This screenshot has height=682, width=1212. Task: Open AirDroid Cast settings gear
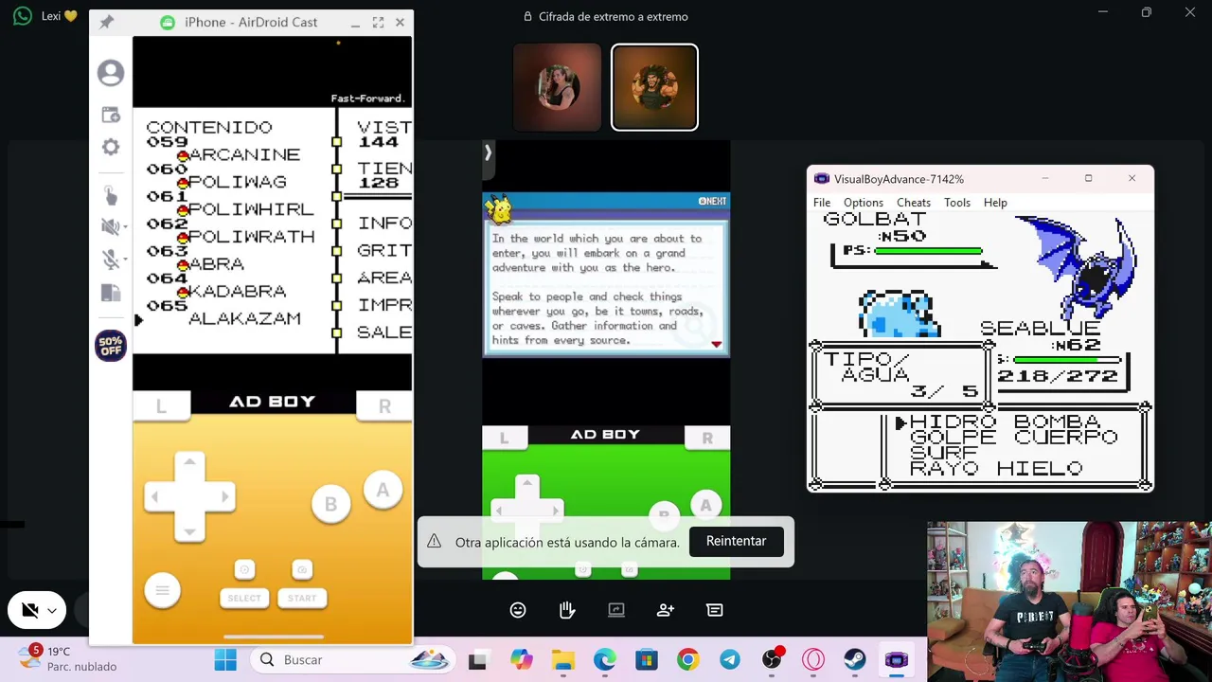pos(111,147)
